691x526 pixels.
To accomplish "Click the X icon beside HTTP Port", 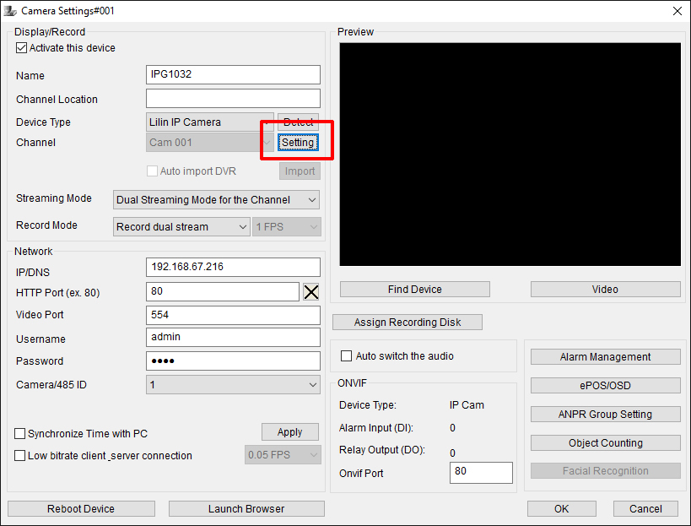I will pyautogui.click(x=311, y=292).
